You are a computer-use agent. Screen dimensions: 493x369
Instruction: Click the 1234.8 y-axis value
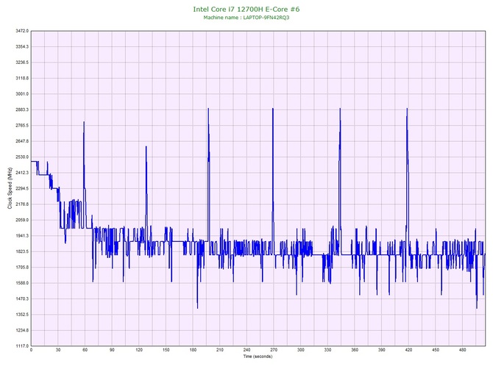(22, 330)
